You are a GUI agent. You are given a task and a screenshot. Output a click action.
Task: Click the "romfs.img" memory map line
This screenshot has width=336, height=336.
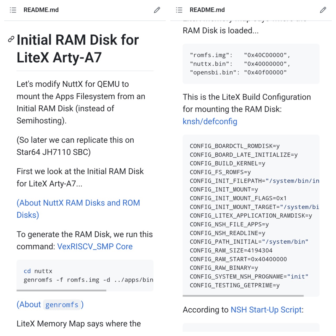pyautogui.click(x=240, y=55)
